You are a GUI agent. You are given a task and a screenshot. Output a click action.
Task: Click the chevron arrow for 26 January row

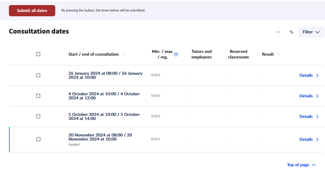click(317, 75)
